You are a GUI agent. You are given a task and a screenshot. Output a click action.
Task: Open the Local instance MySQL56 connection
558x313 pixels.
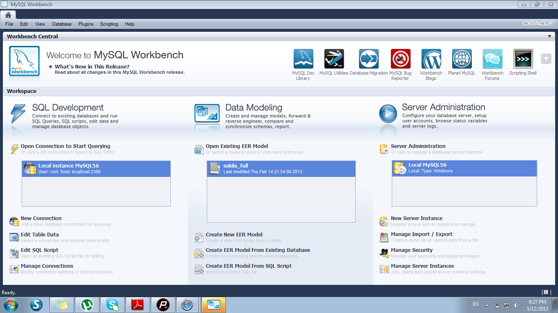point(96,168)
